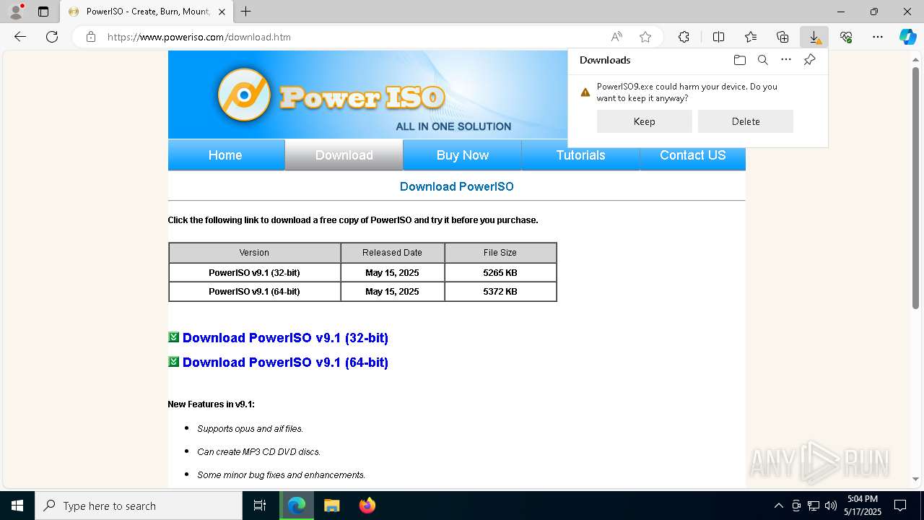The height and width of the screenshot is (520, 924).
Task: Click 'Can create MP3 CD DVD discs.' text
Action: pos(258,451)
